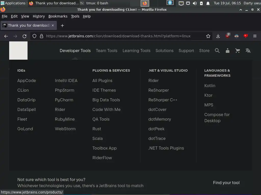Open the Firefox downloads arrow icon

point(218,36)
